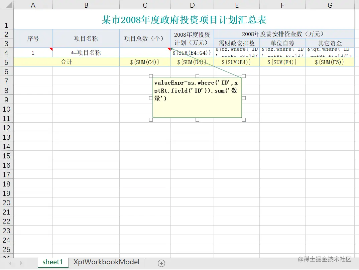Click the sheet scroll left arrow
The image size is (359, 270).
(10, 263)
